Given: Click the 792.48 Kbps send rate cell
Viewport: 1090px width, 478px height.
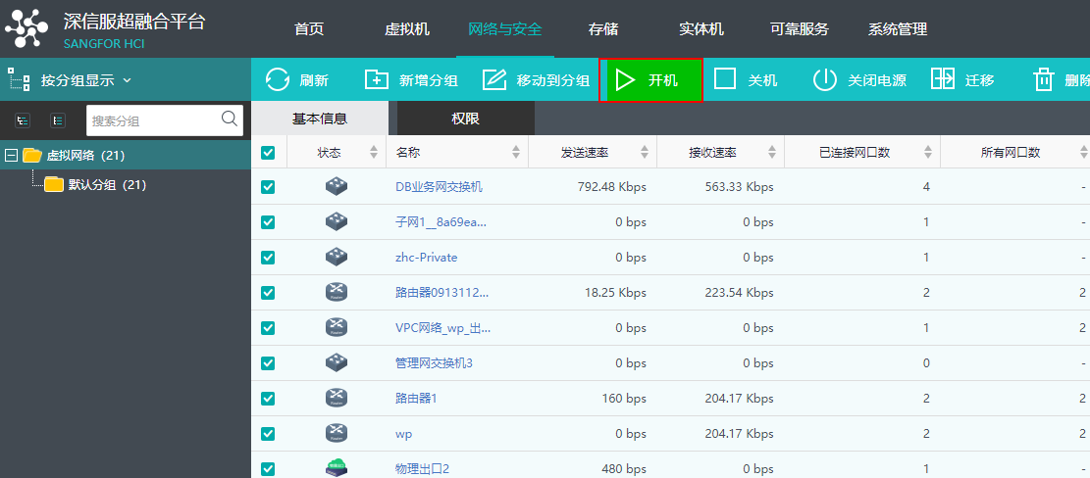Looking at the screenshot, I should [612, 187].
